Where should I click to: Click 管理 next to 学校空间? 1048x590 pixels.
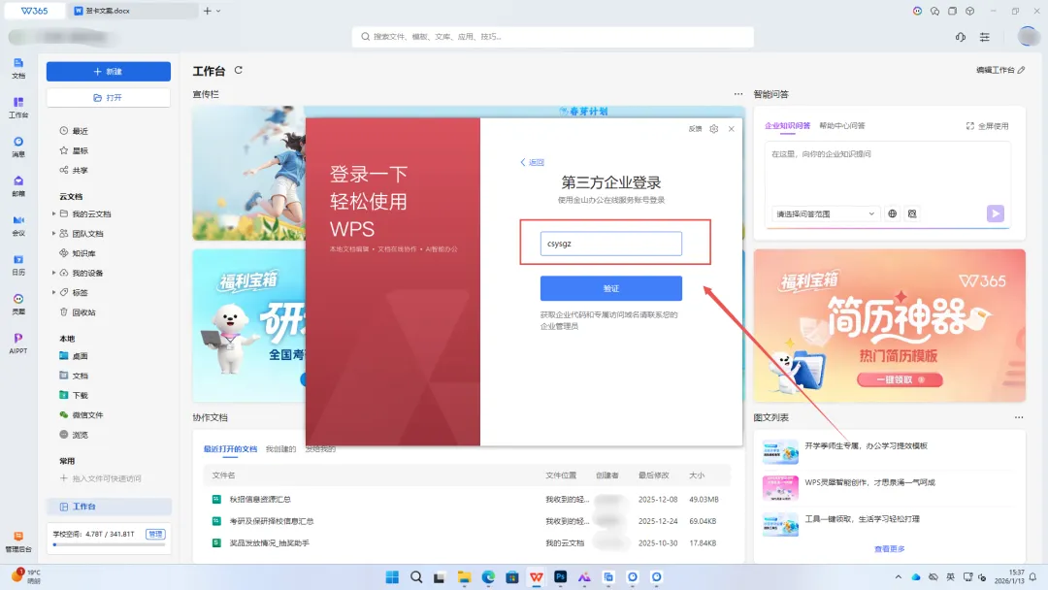(x=155, y=534)
